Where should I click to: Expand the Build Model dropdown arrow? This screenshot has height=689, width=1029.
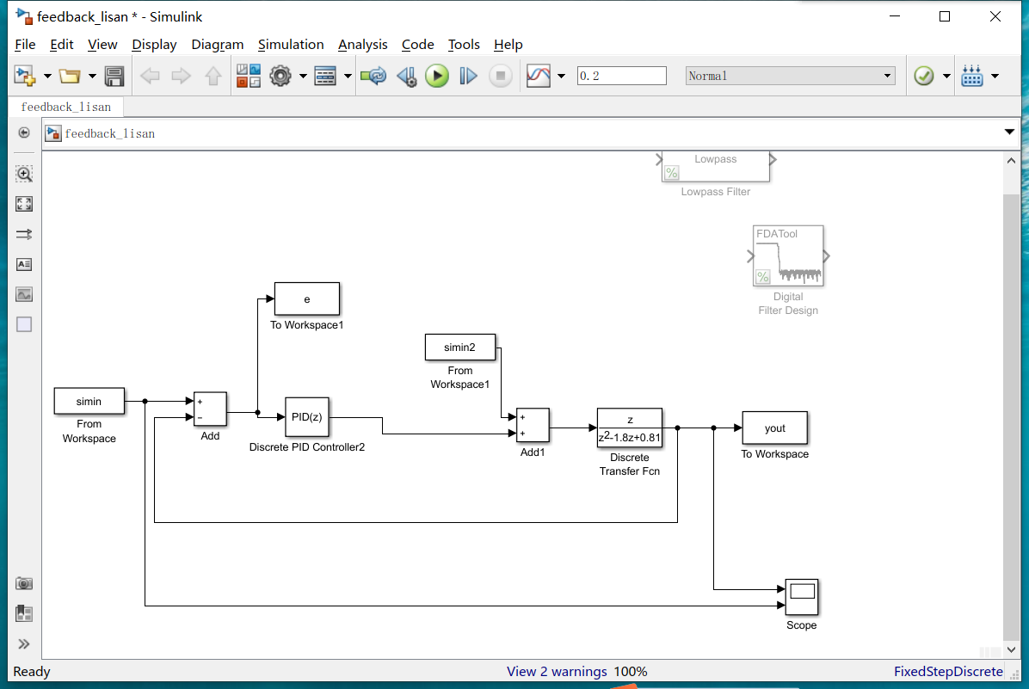tap(995, 76)
